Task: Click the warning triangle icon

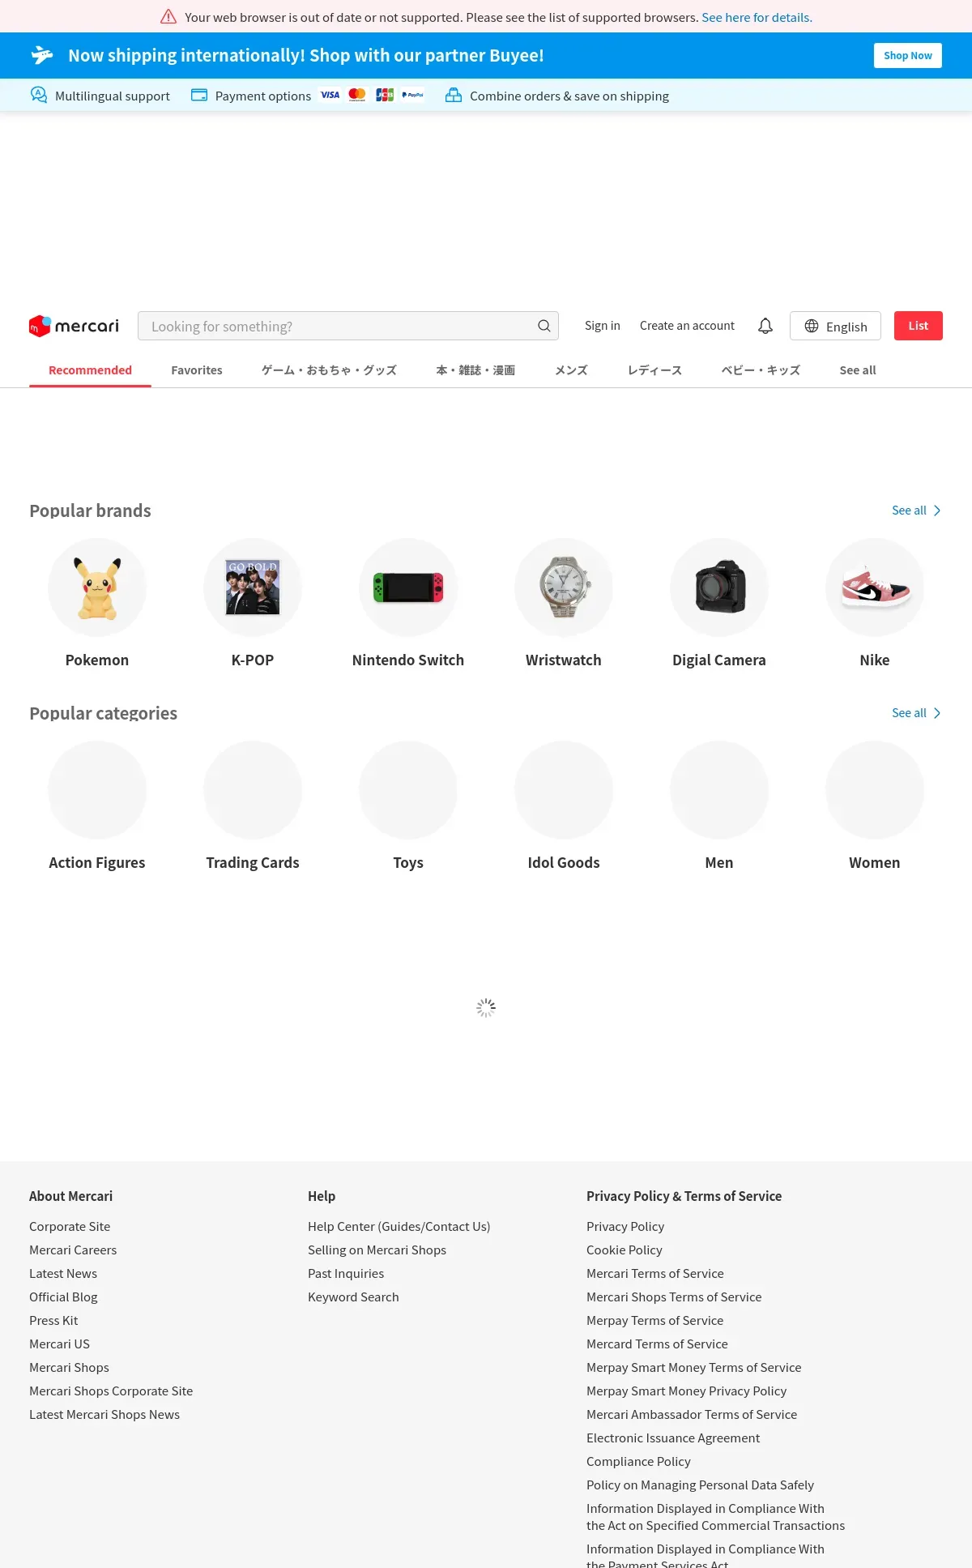Action: [x=168, y=17]
